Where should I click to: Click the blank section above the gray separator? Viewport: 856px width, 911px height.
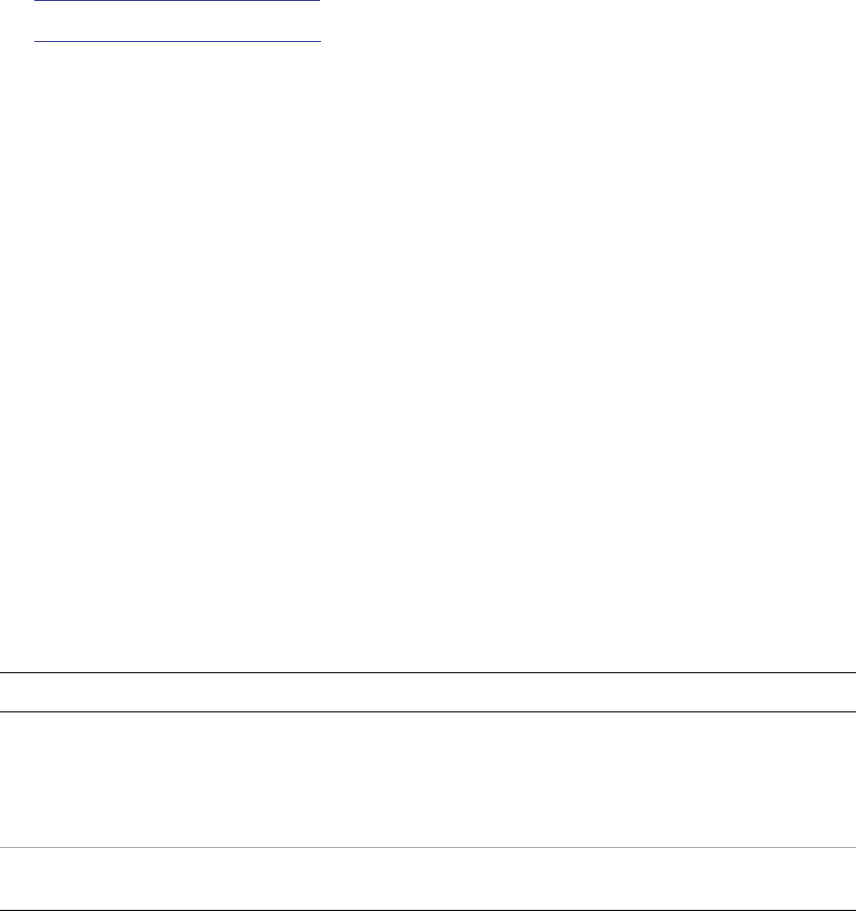428,779
